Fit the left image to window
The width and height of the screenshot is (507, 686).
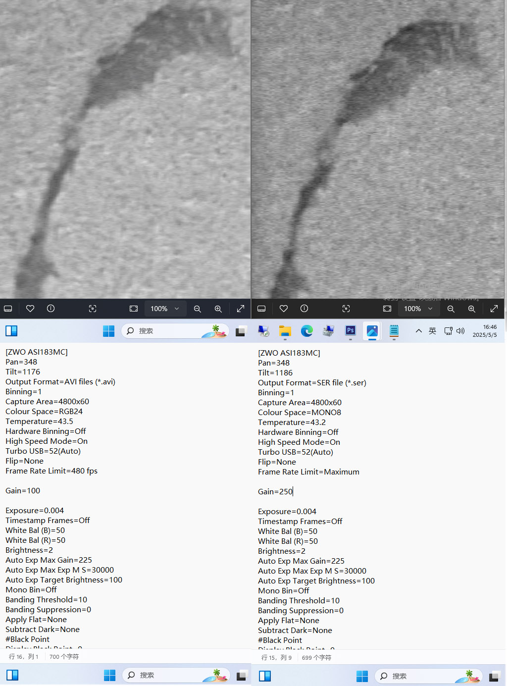pos(134,309)
